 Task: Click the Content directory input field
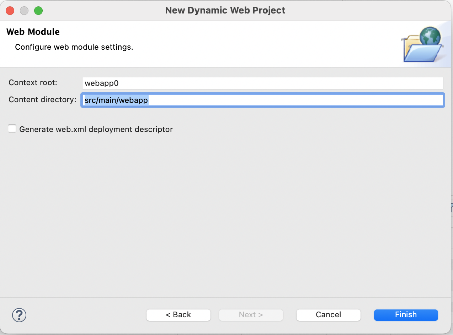coord(262,100)
